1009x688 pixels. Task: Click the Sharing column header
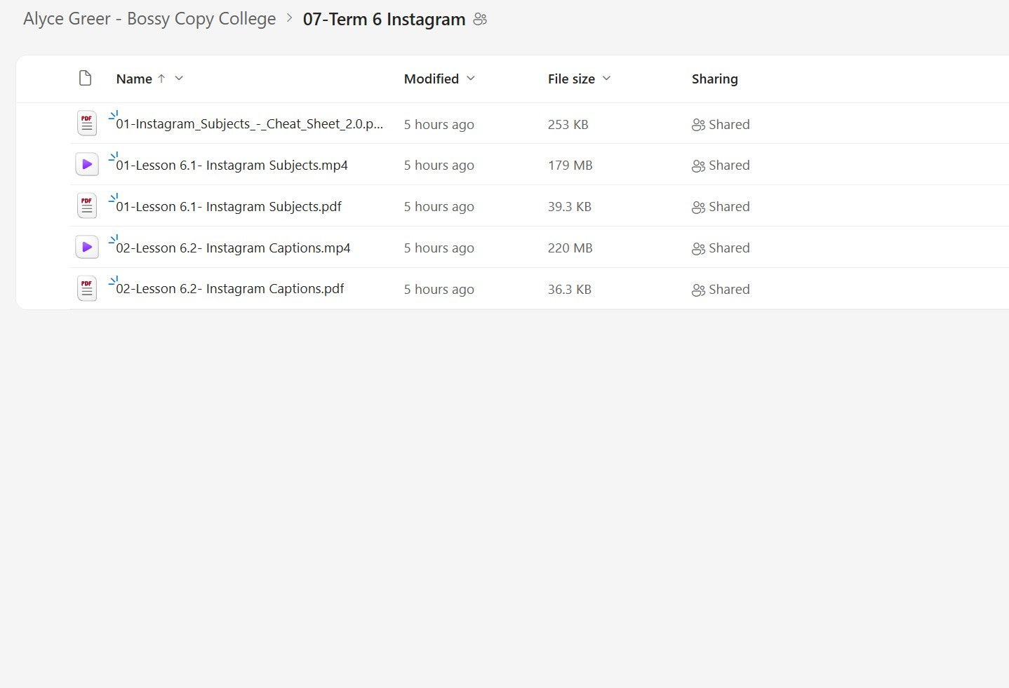pos(714,79)
